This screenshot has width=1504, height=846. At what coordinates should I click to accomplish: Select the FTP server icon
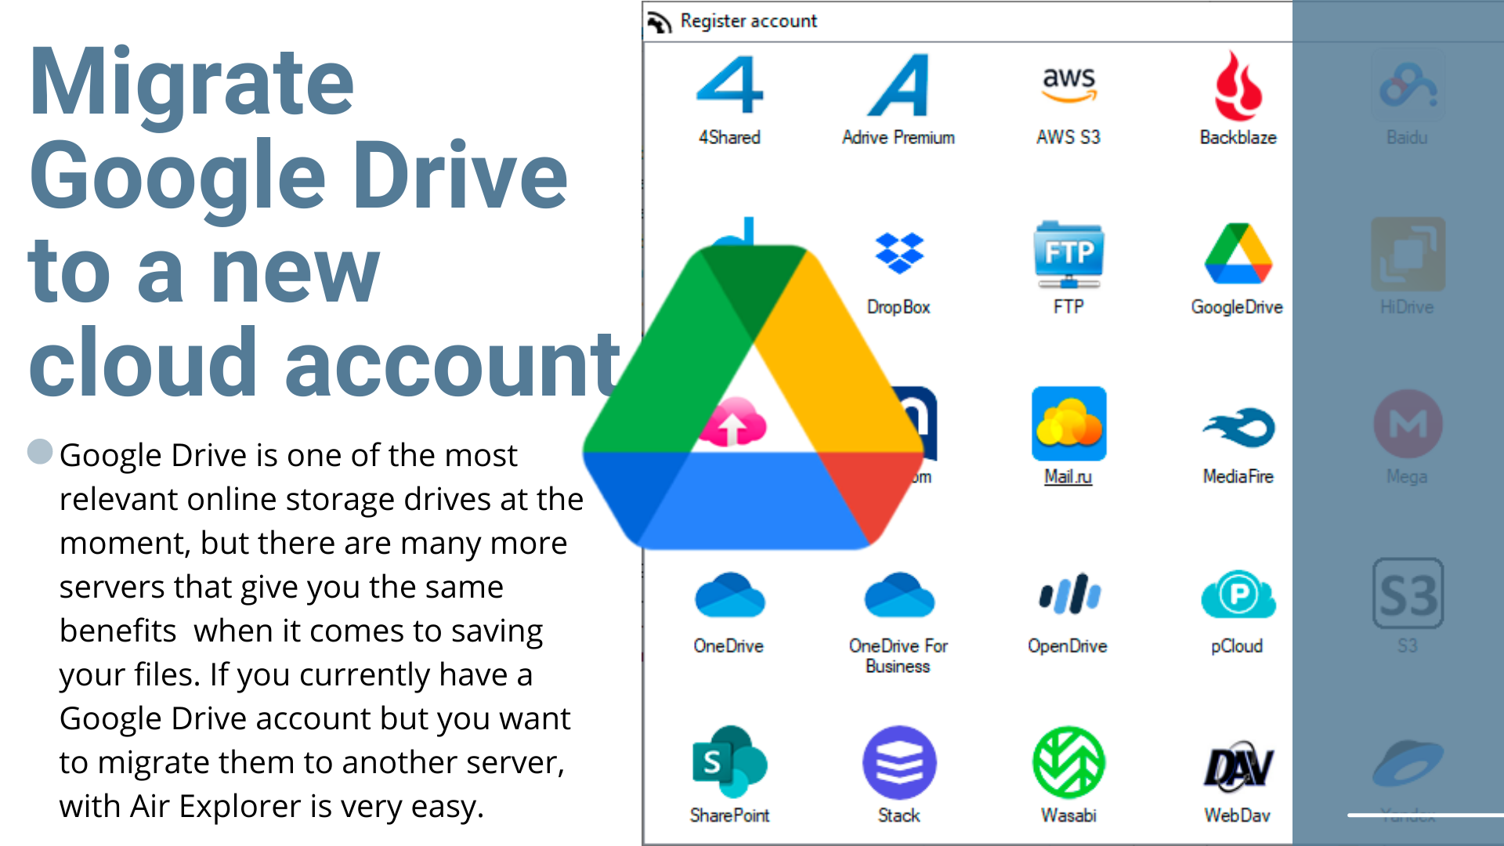[1068, 255]
